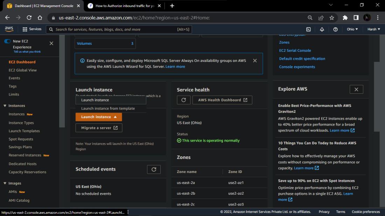Open AWS CloudShell icon in top bar
The image size is (385, 216).
[308, 29]
